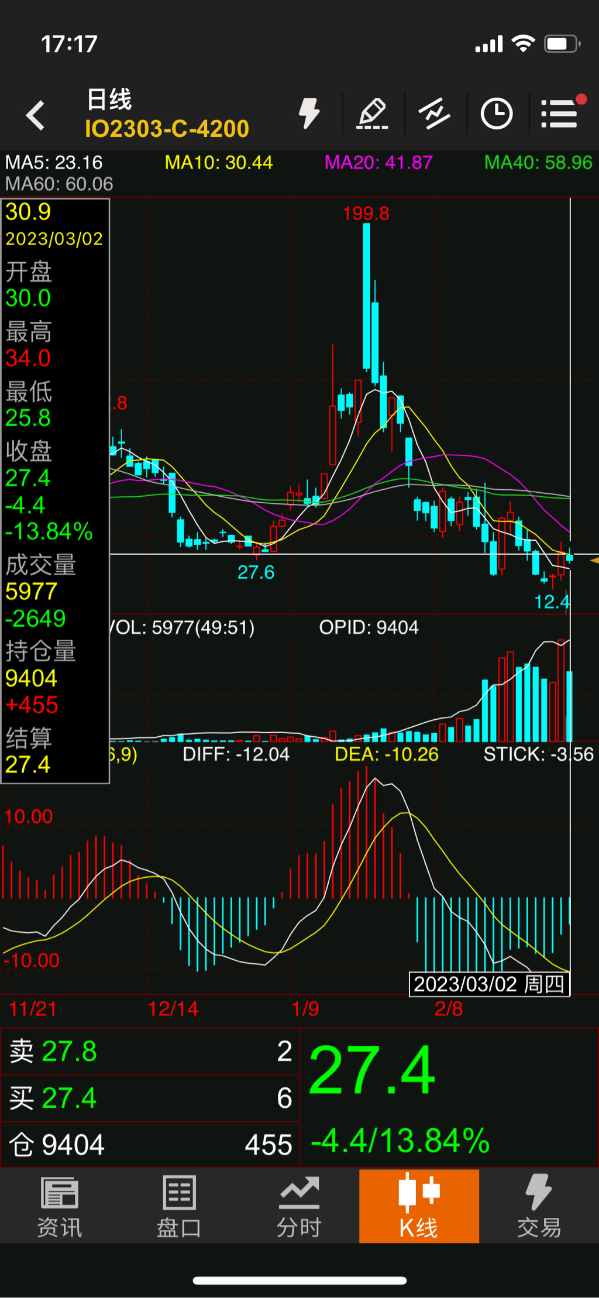
Task: Tap the MA5: 23.16 indicator label
Action: (x=54, y=162)
